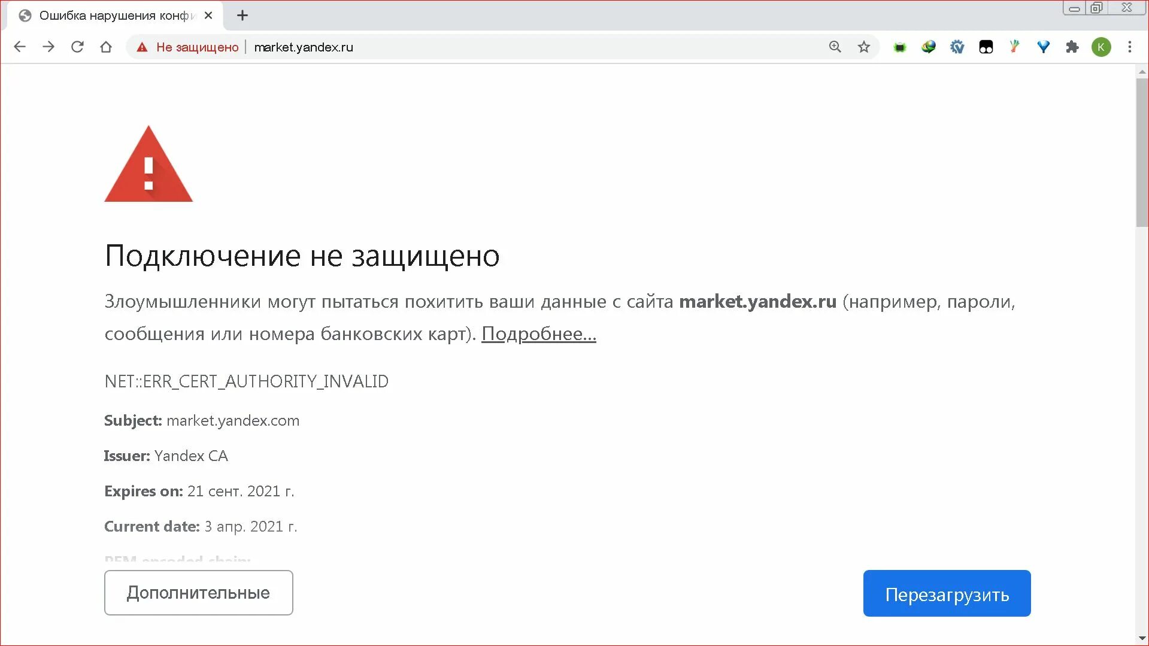The width and height of the screenshot is (1149, 646).
Task: Go back to the previous page
Action: tap(20, 47)
